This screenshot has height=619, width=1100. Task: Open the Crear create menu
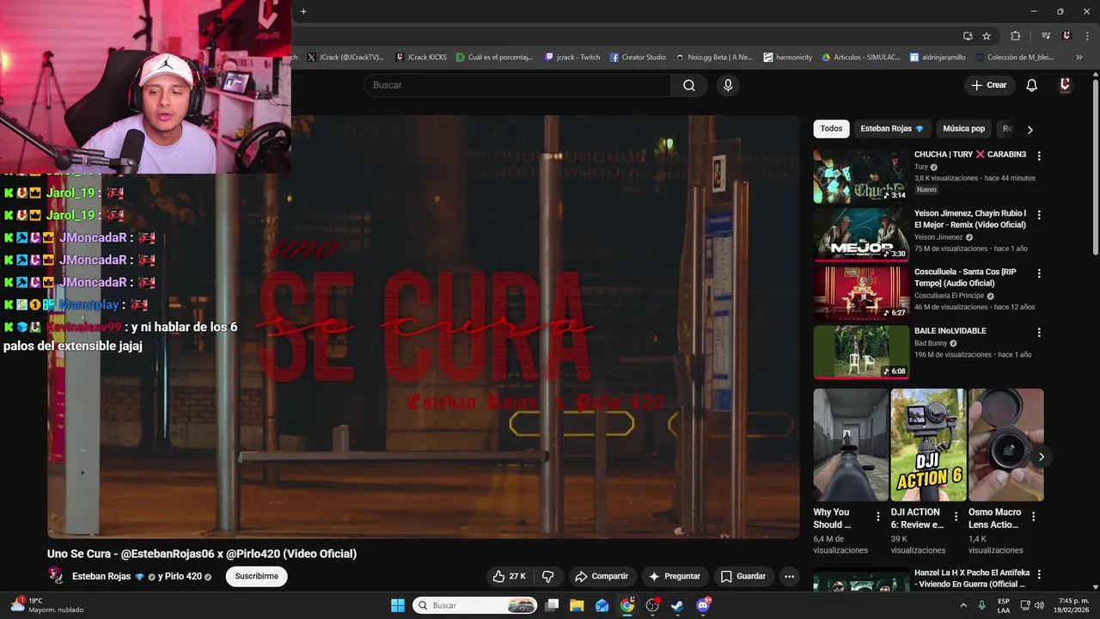(x=988, y=85)
